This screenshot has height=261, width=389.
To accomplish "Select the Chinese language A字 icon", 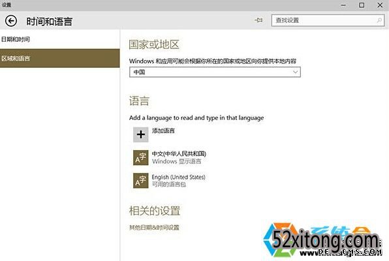I will click(x=141, y=157).
